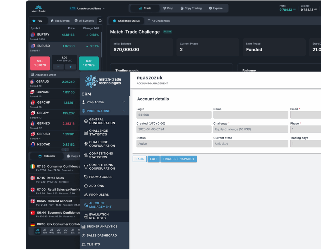The image size is (321, 250).
Task: Open the All Challenges tab
Action: (x=158, y=21)
